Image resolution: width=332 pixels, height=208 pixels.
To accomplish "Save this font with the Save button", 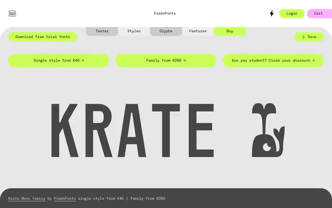I will pyautogui.click(x=309, y=37).
